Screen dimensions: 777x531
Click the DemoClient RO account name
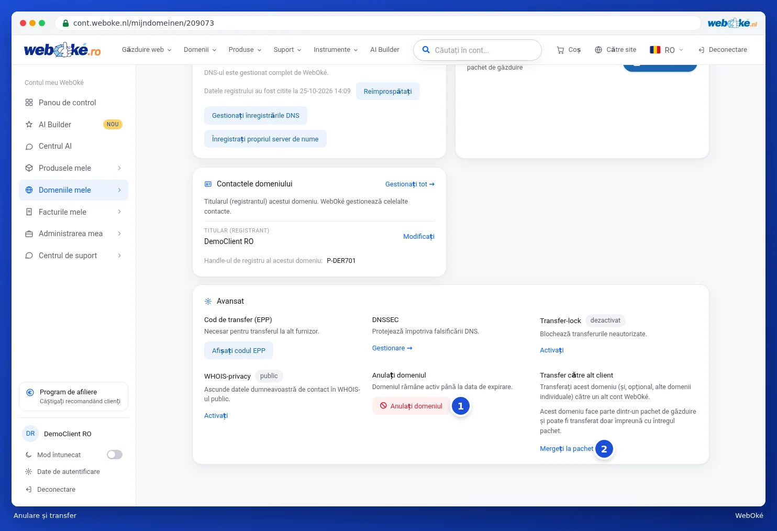click(x=68, y=434)
